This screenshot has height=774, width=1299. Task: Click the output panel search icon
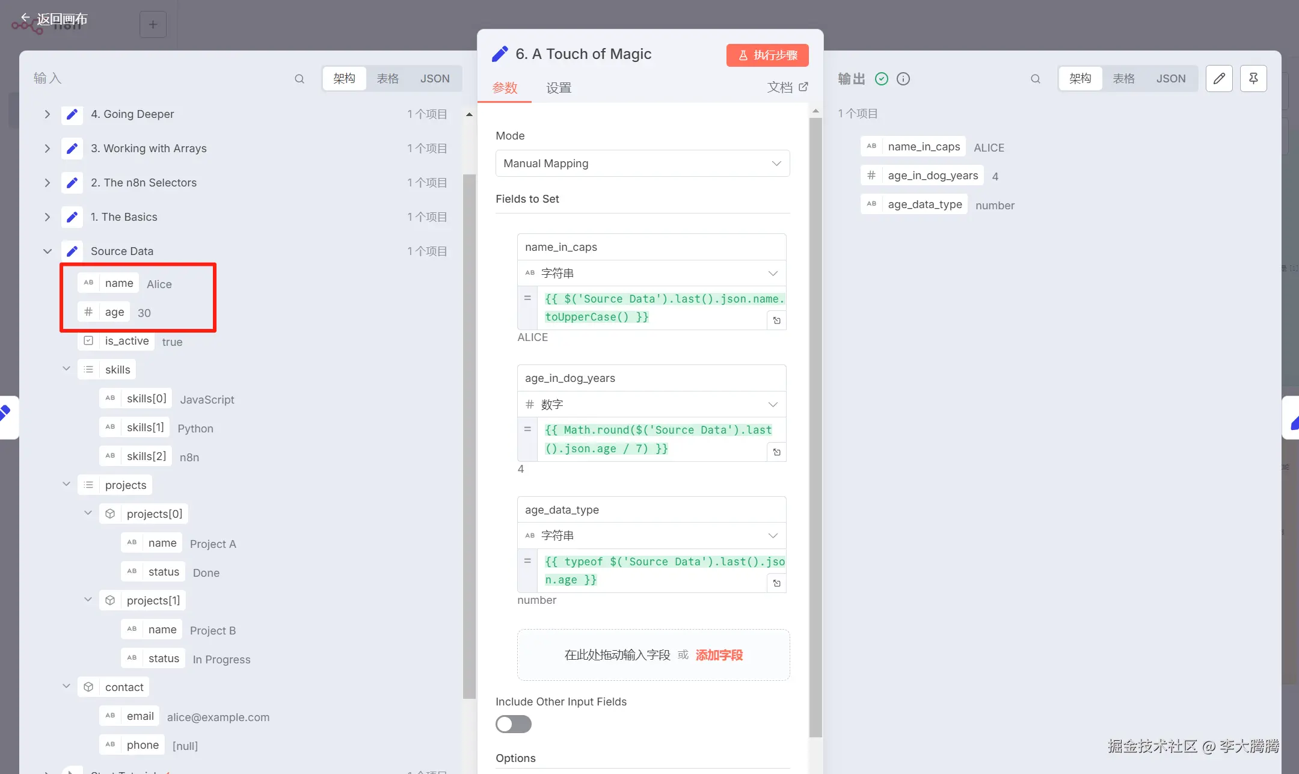tap(1035, 79)
